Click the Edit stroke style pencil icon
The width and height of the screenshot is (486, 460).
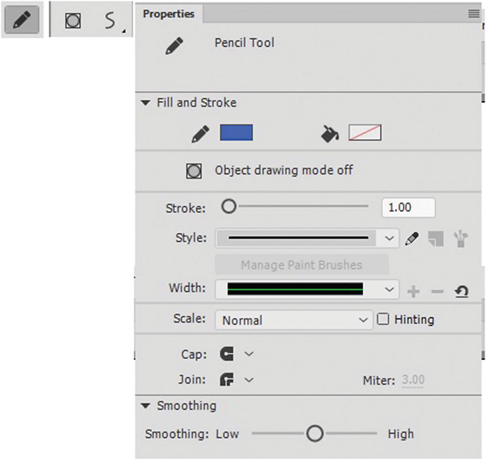pos(412,239)
